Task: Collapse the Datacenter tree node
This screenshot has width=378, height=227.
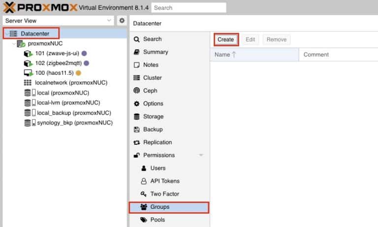Action: tap(7, 33)
